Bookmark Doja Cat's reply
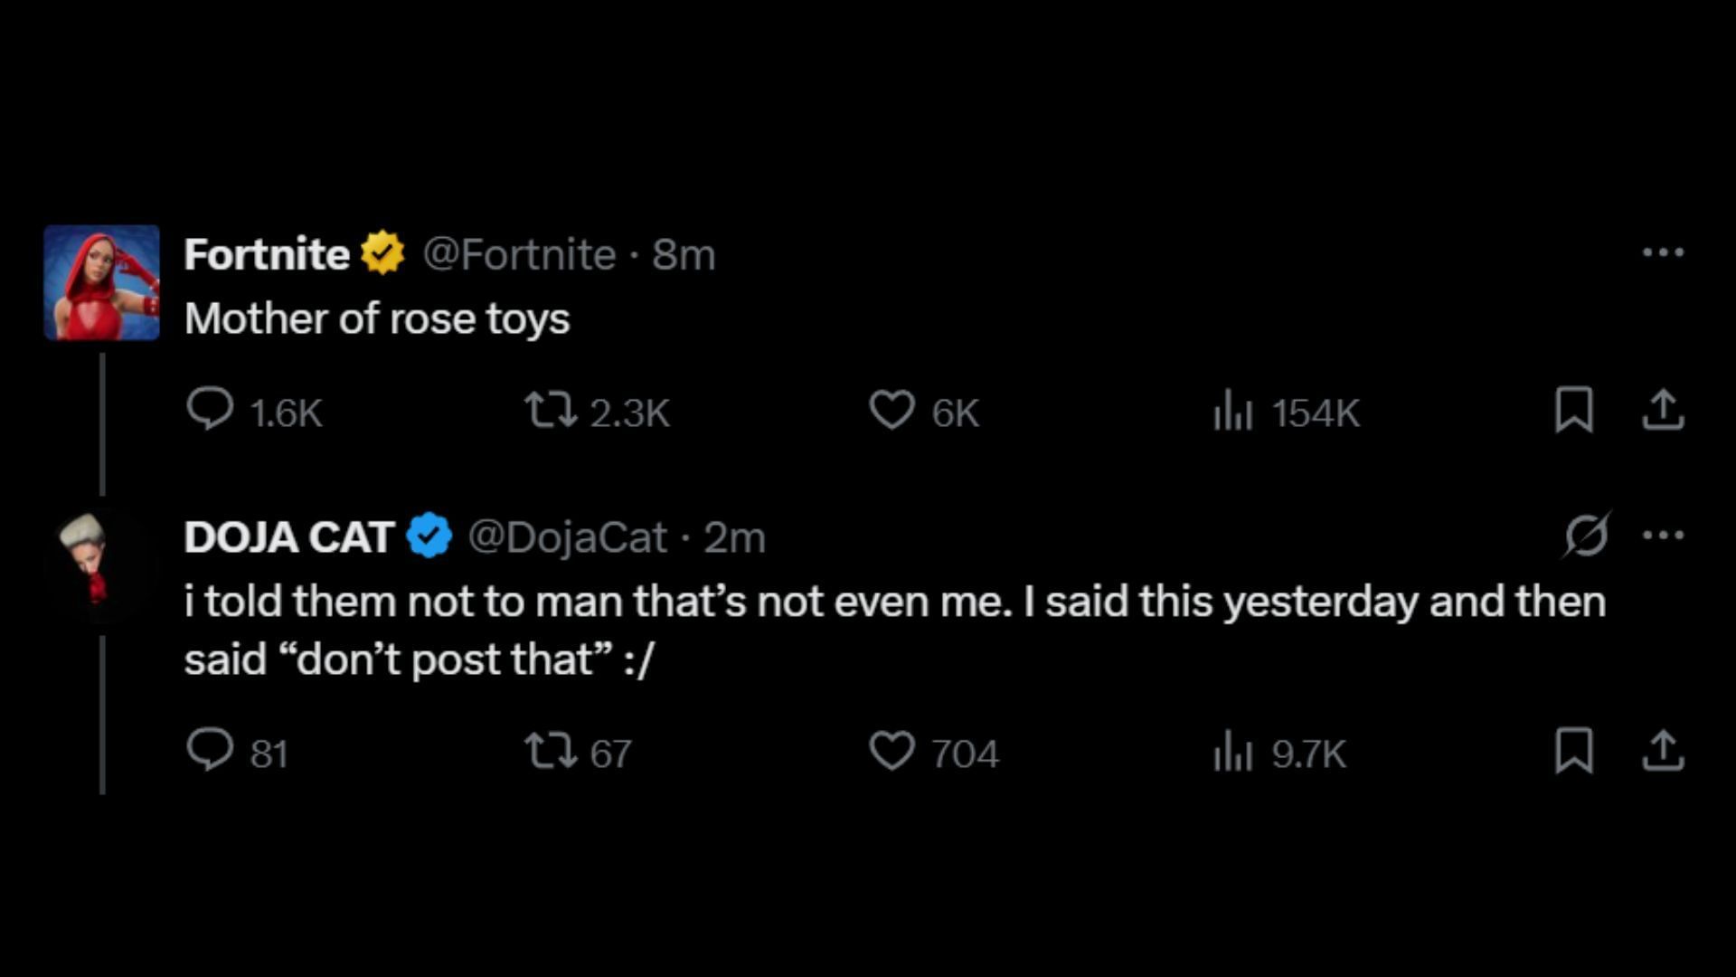Viewport: 1736px width, 977px height. click(x=1573, y=751)
